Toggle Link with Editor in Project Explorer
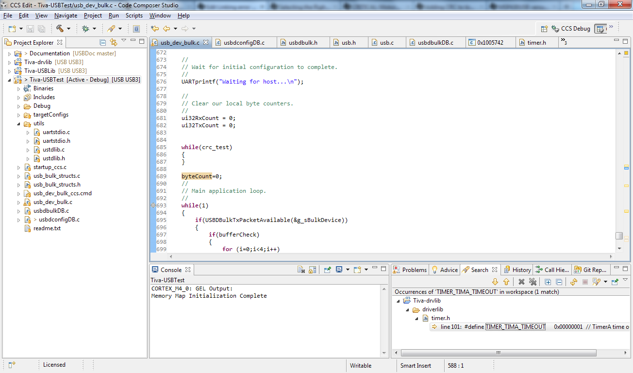Screen dimensions: 633x373 tap(114, 43)
